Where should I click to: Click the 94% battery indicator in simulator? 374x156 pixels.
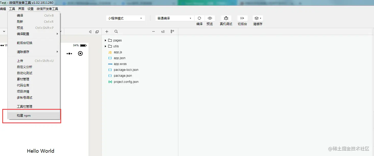point(80,45)
